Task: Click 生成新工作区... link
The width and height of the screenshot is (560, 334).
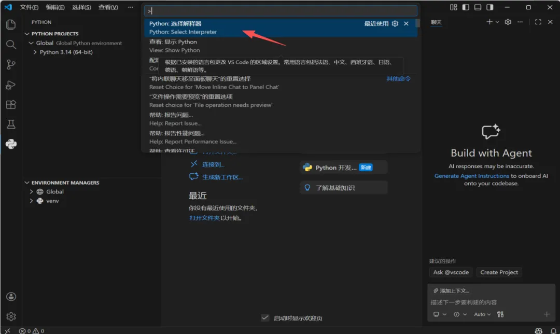Action: (x=222, y=177)
